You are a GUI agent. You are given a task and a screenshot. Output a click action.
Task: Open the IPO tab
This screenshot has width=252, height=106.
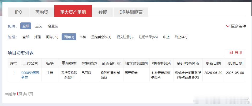tap(18, 12)
